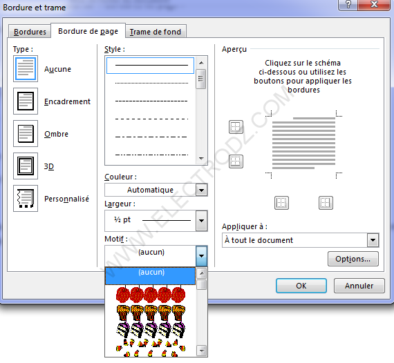Open the Options... button
Viewport: 394px width, 363px height.
pos(353,259)
